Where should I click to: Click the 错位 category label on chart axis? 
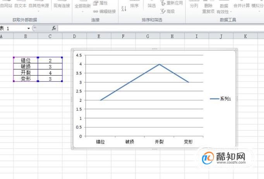click(x=100, y=142)
